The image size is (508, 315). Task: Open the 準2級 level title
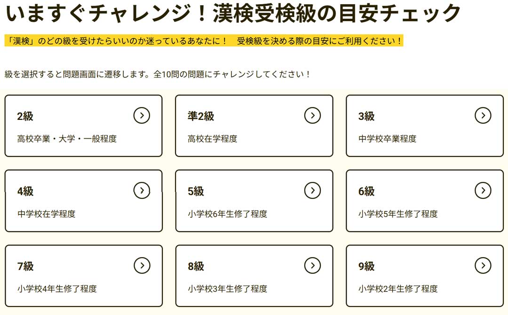point(201,116)
